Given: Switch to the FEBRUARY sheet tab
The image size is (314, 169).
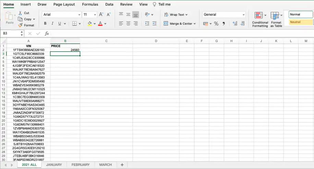Looking at the screenshot, I should pyautogui.click(x=81, y=165).
